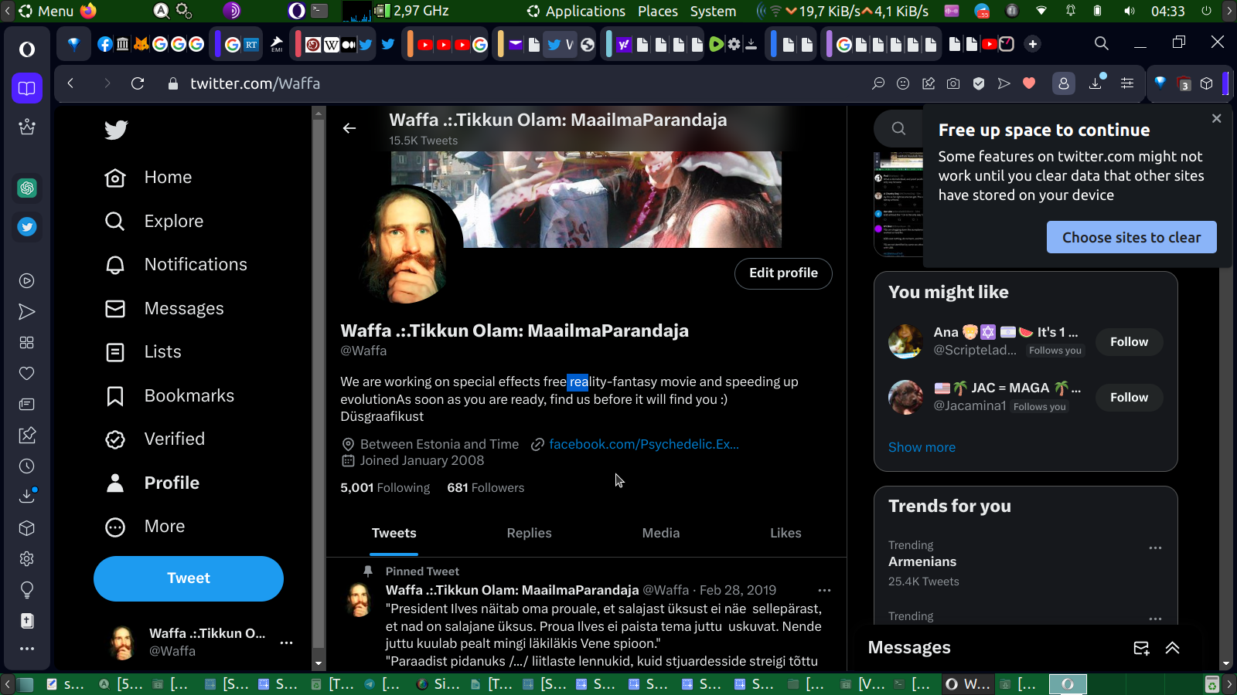The width and height of the screenshot is (1237, 695).
Task: Open the ad blocker shield icon
Action: (979, 83)
